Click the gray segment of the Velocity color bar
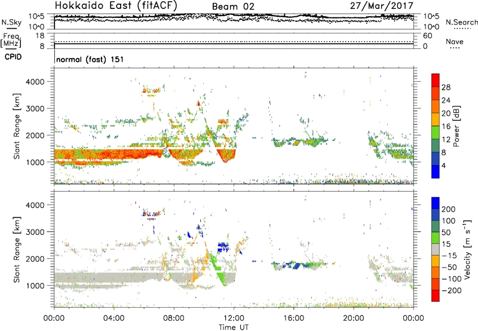Viewport: 478px width, 331px height. click(x=436, y=250)
